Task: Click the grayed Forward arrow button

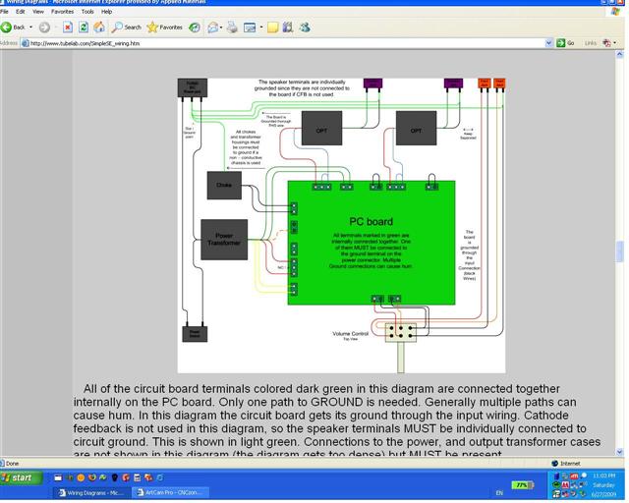Action: coord(44,28)
